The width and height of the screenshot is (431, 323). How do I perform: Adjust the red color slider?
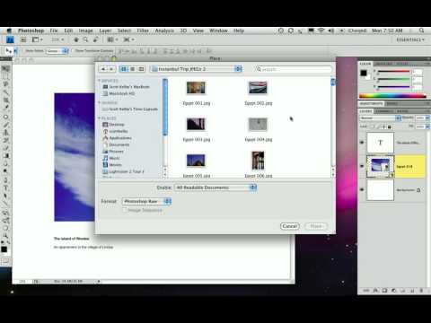pos(393,71)
